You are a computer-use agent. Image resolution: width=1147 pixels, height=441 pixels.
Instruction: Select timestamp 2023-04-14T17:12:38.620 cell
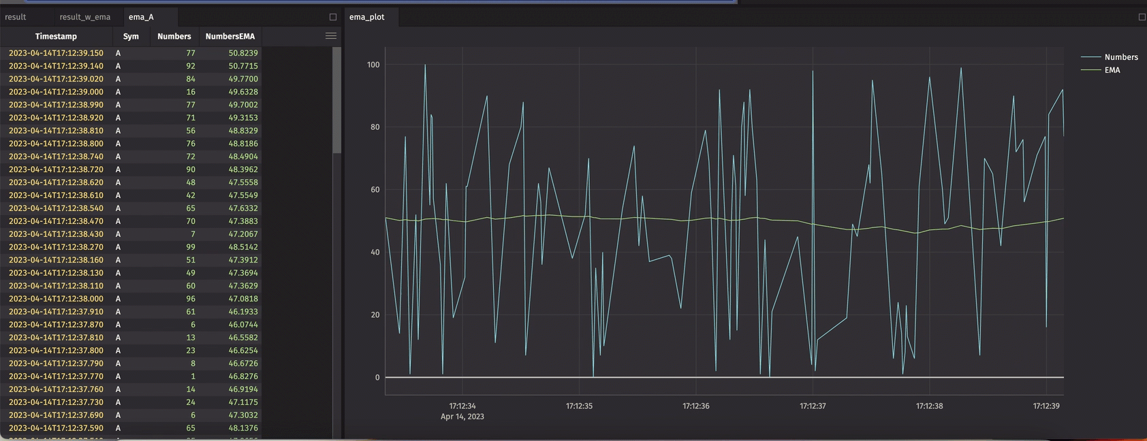pyautogui.click(x=56, y=182)
